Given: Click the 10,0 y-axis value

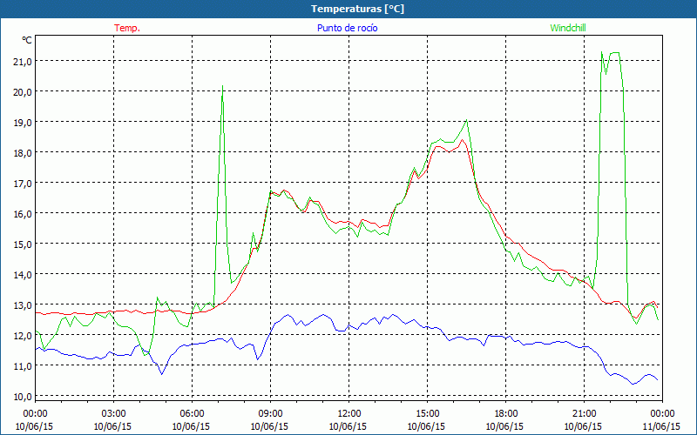Looking at the screenshot, I should (22, 397).
